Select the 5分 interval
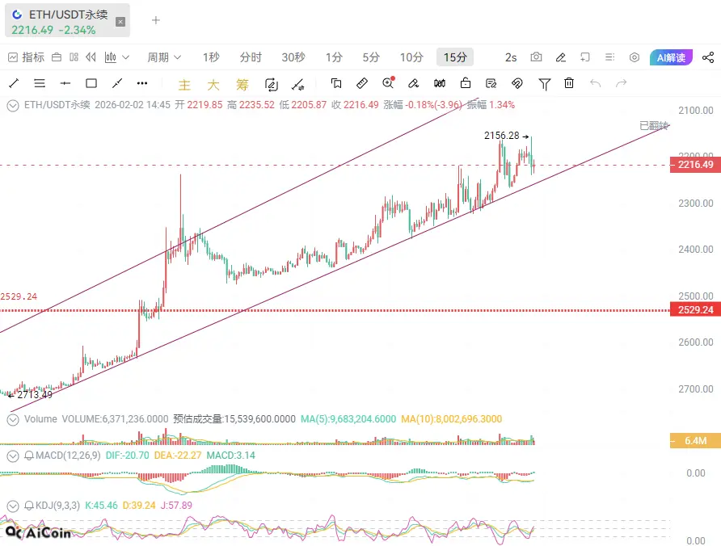721x546 pixels. 371,57
